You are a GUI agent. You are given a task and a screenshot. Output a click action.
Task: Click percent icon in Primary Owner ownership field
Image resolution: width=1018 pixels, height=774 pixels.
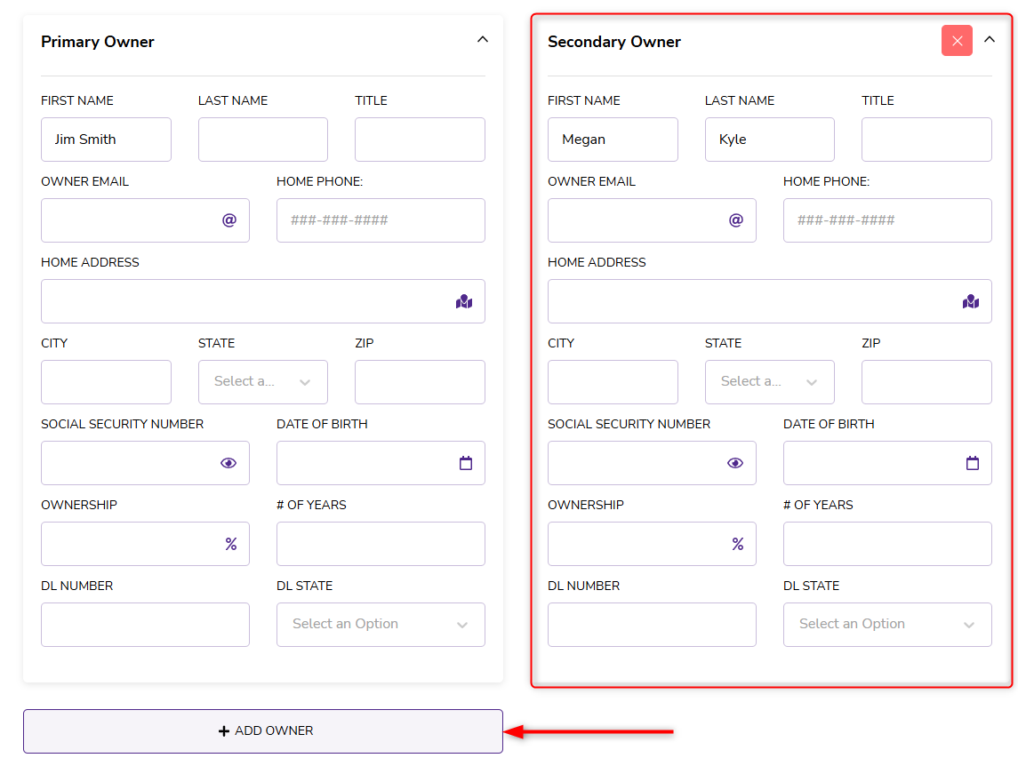coord(231,544)
